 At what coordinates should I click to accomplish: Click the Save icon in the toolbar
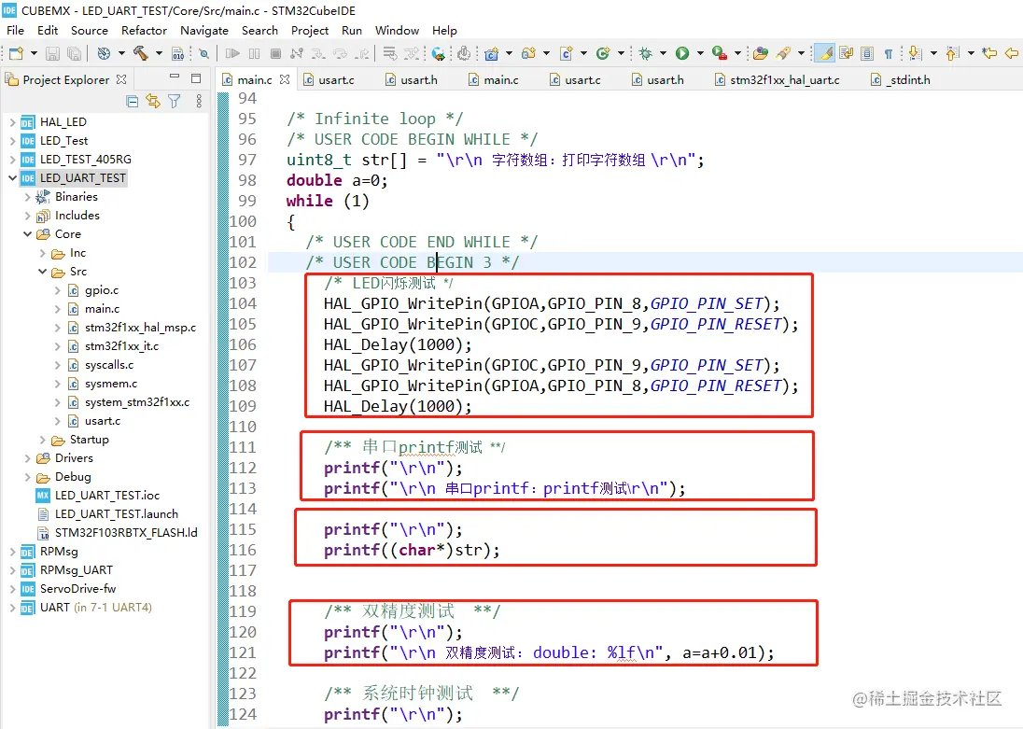(53, 53)
